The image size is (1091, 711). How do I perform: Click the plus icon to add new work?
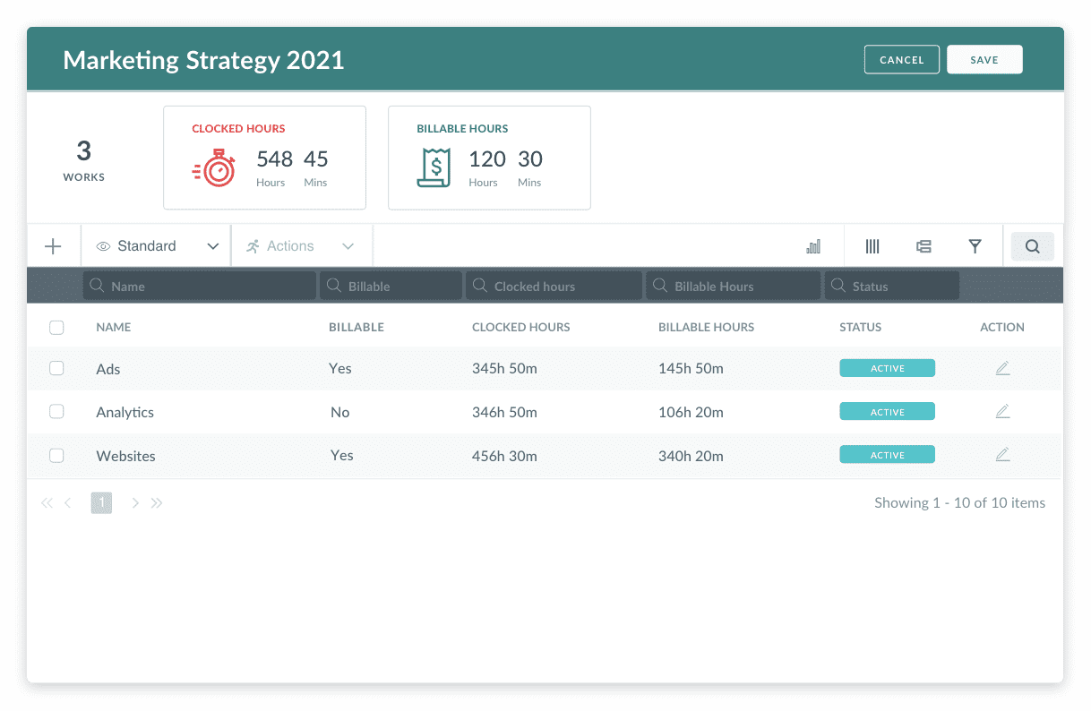(53, 245)
